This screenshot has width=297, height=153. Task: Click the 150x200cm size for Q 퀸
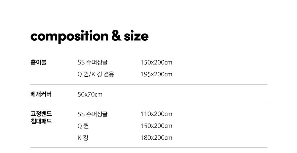tap(156, 126)
